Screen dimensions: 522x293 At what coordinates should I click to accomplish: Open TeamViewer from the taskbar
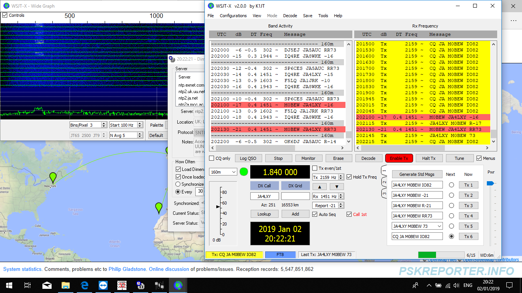pyautogui.click(x=103, y=285)
